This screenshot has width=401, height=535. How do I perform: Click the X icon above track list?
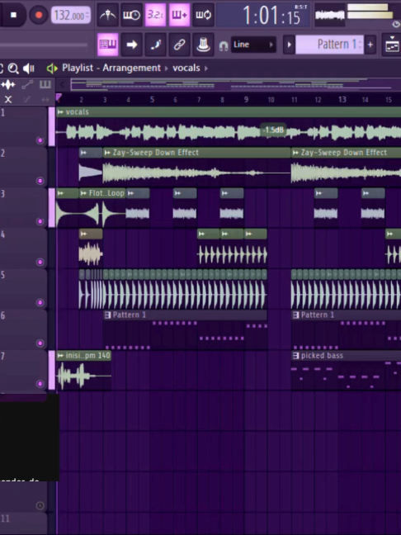pos(8,99)
